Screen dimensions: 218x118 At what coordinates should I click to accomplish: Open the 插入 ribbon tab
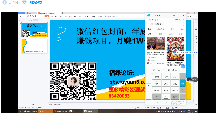point(52,16)
